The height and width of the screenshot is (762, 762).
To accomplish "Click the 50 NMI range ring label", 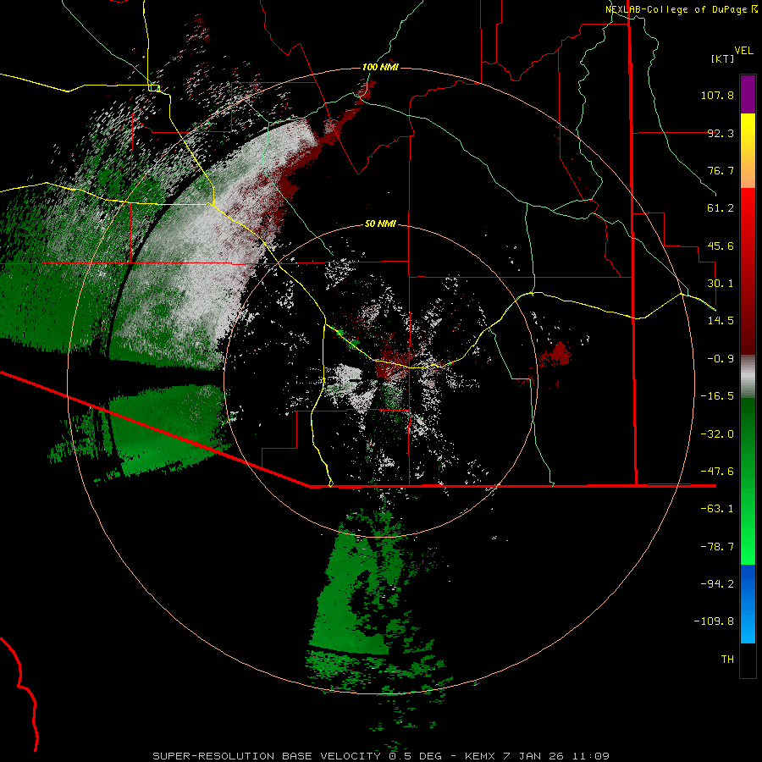I will tap(380, 224).
